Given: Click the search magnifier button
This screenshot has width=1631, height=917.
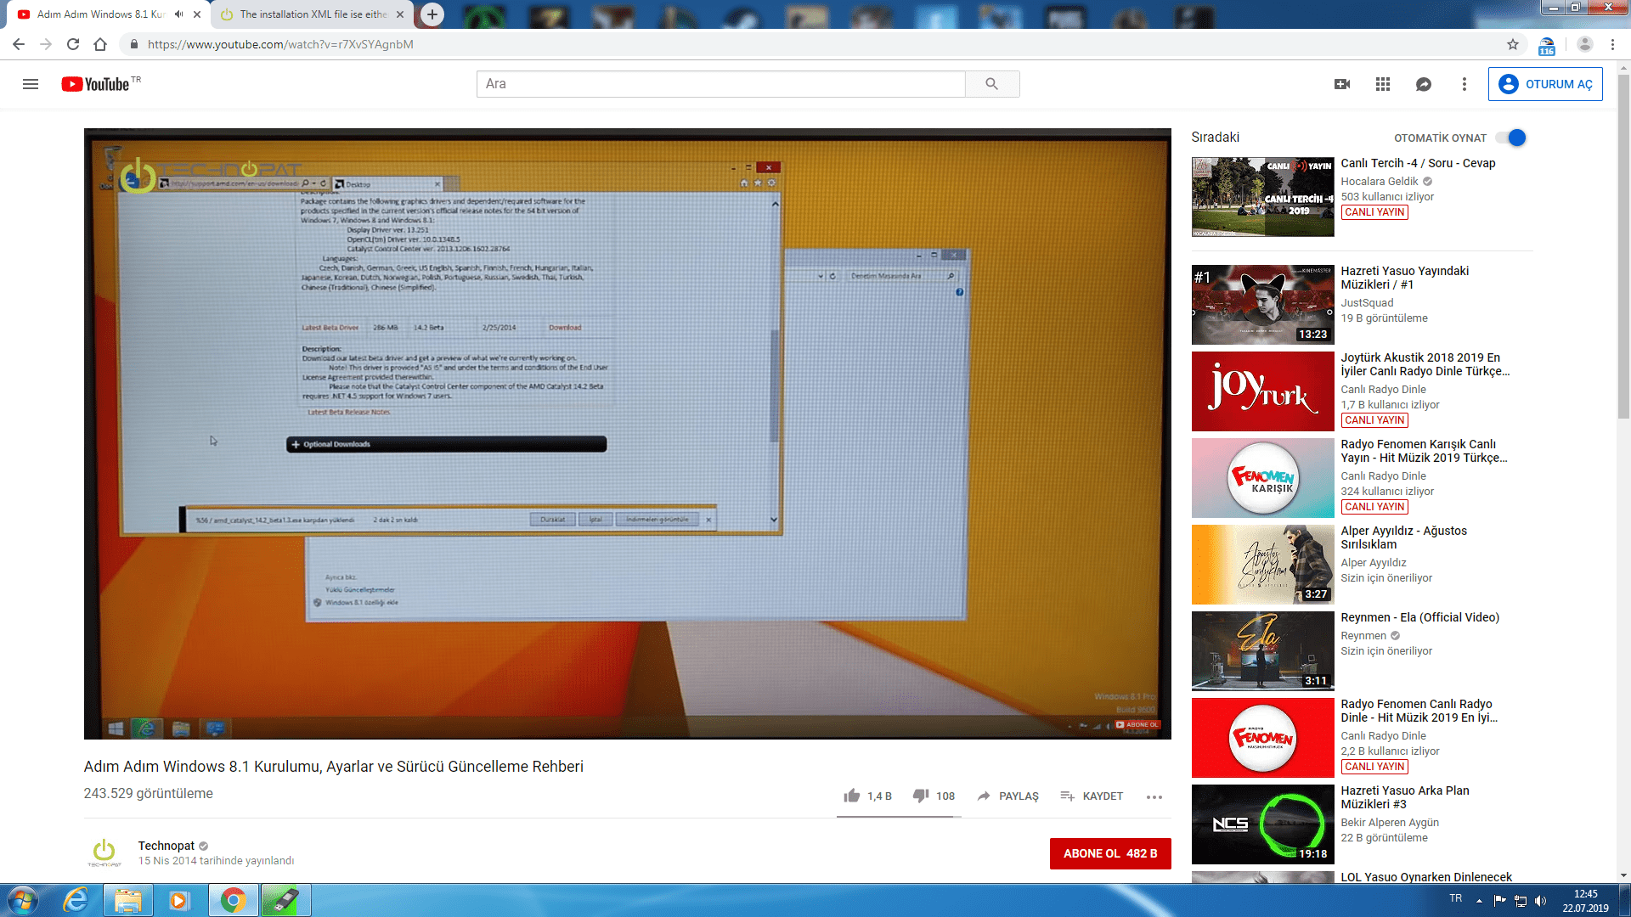Looking at the screenshot, I should click(991, 84).
